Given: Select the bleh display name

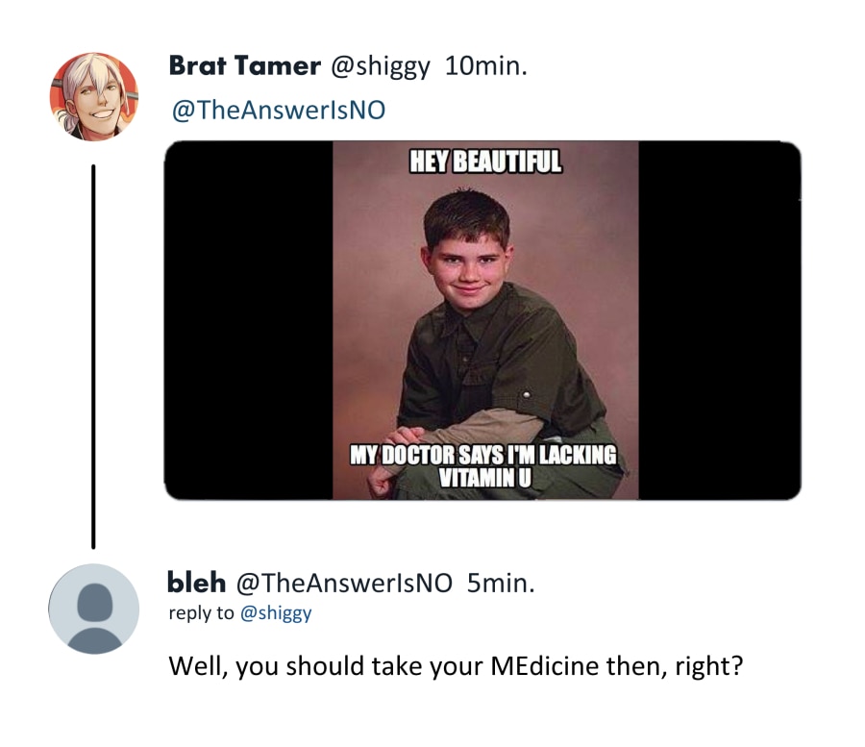Looking at the screenshot, I should point(196,582).
